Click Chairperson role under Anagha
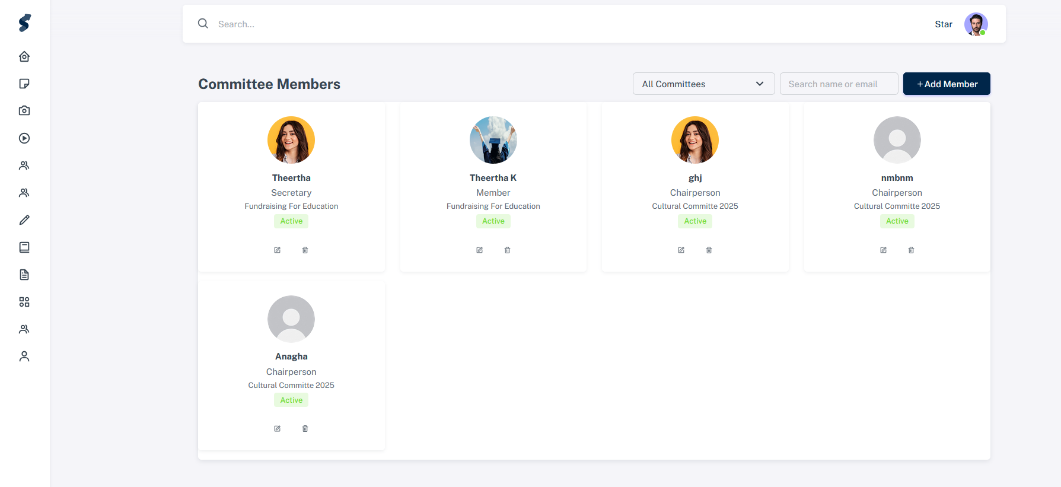Screen dimensions: 1061x487 click(x=291, y=372)
